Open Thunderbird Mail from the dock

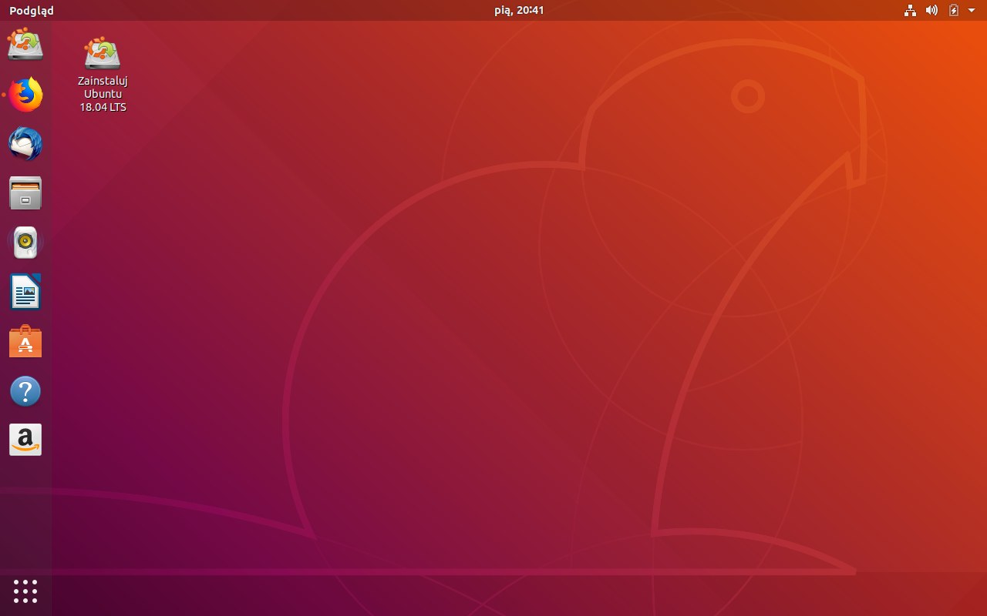point(25,144)
